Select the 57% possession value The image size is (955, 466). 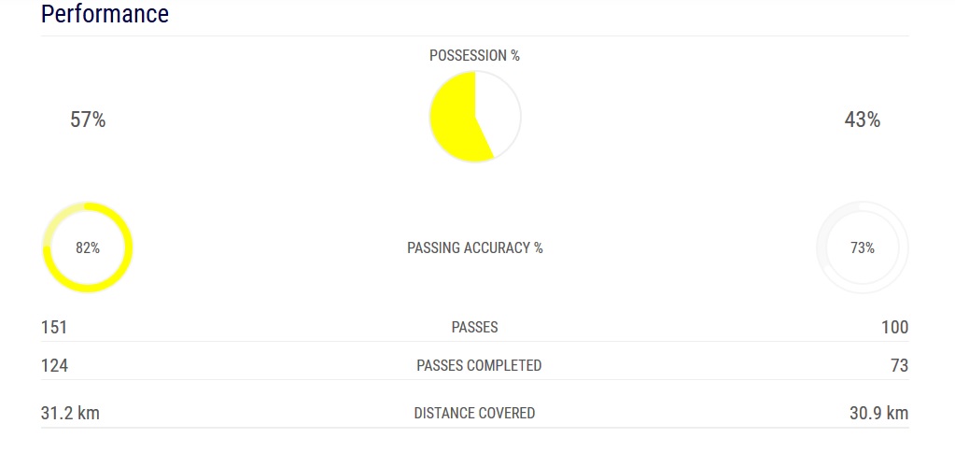pyautogui.click(x=88, y=120)
